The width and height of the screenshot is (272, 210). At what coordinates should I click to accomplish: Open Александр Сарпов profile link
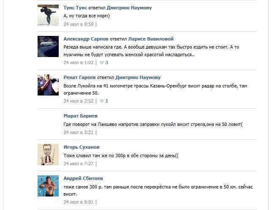click(x=86, y=39)
